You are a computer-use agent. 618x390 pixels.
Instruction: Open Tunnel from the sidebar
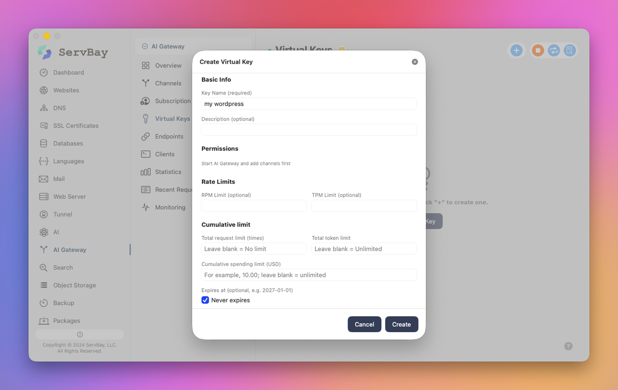(x=63, y=214)
